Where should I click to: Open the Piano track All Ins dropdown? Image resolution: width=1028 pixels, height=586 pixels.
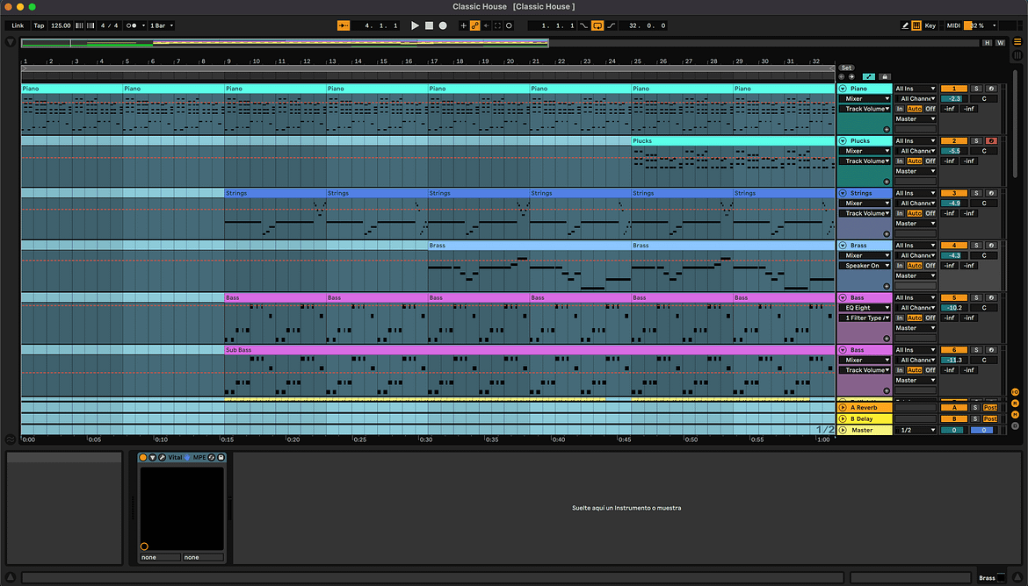(x=915, y=89)
